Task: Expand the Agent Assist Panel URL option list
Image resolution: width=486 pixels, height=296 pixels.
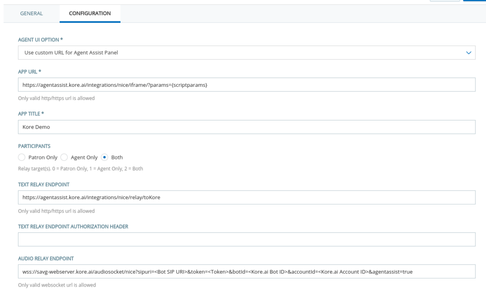Action: pos(247,52)
